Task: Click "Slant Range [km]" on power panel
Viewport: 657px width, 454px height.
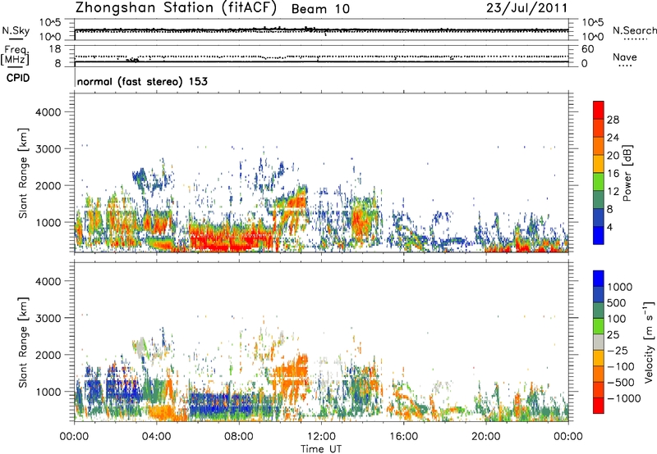Action: [x=23, y=173]
